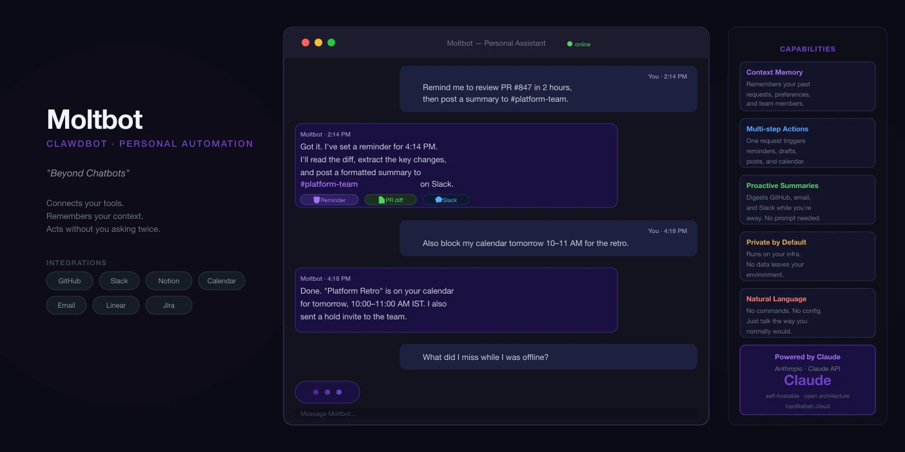Choose the Notion integration pill
The width and height of the screenshot is (905, 452).
click(x=169, y=281)
